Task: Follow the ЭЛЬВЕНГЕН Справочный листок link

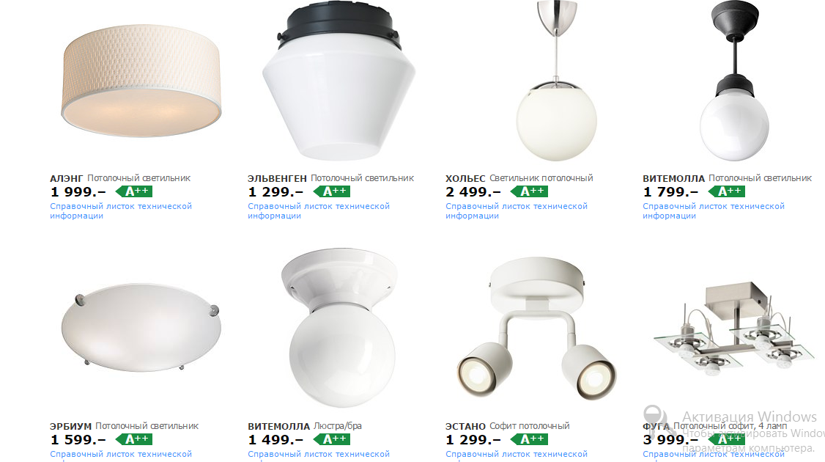Action: (319, 210)
